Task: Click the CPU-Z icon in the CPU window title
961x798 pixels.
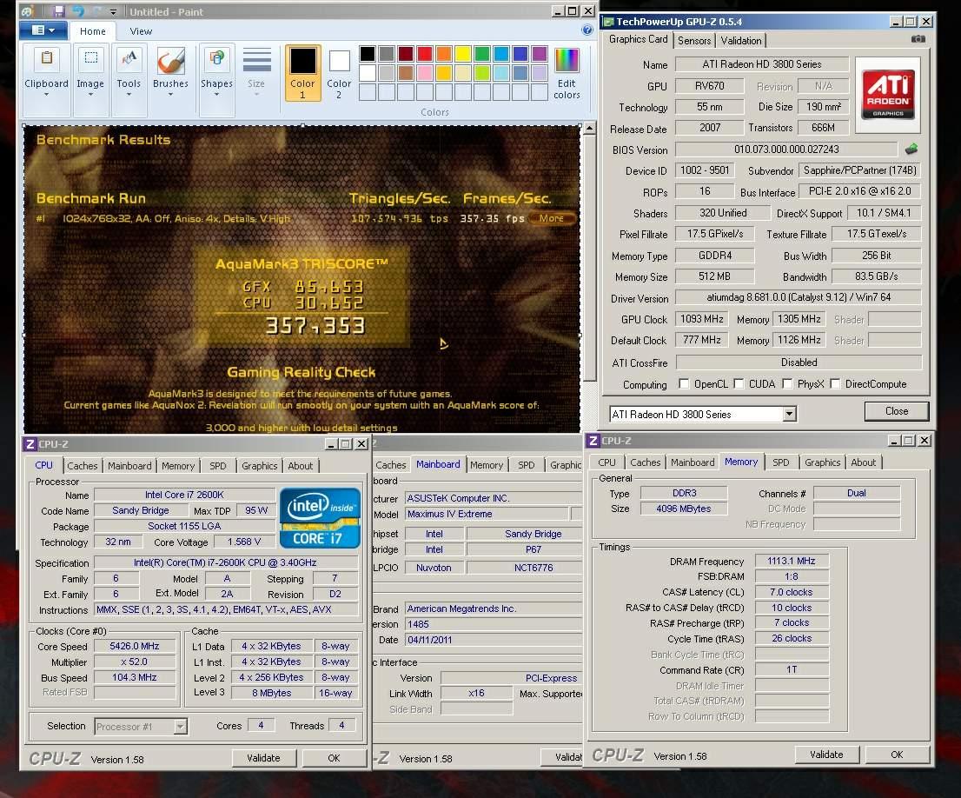Action: point(30,444)
